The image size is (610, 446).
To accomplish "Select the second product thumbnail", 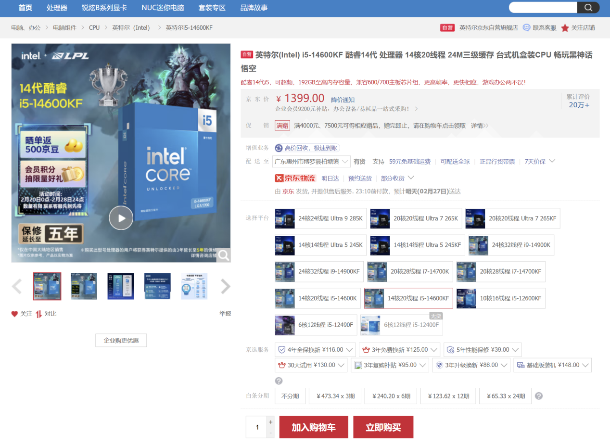I will pyautogui.click(x=84, y=286).
